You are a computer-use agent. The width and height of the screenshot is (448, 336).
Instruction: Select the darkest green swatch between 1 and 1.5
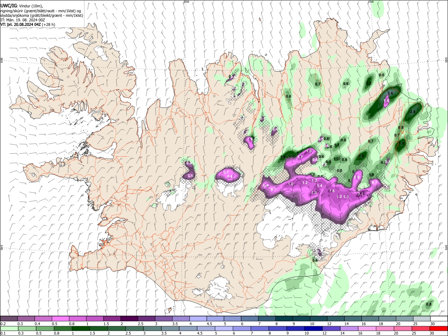tap(80, 329)
